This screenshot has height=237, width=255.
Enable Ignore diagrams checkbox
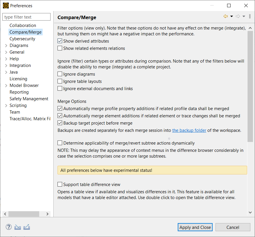(60, 74)
